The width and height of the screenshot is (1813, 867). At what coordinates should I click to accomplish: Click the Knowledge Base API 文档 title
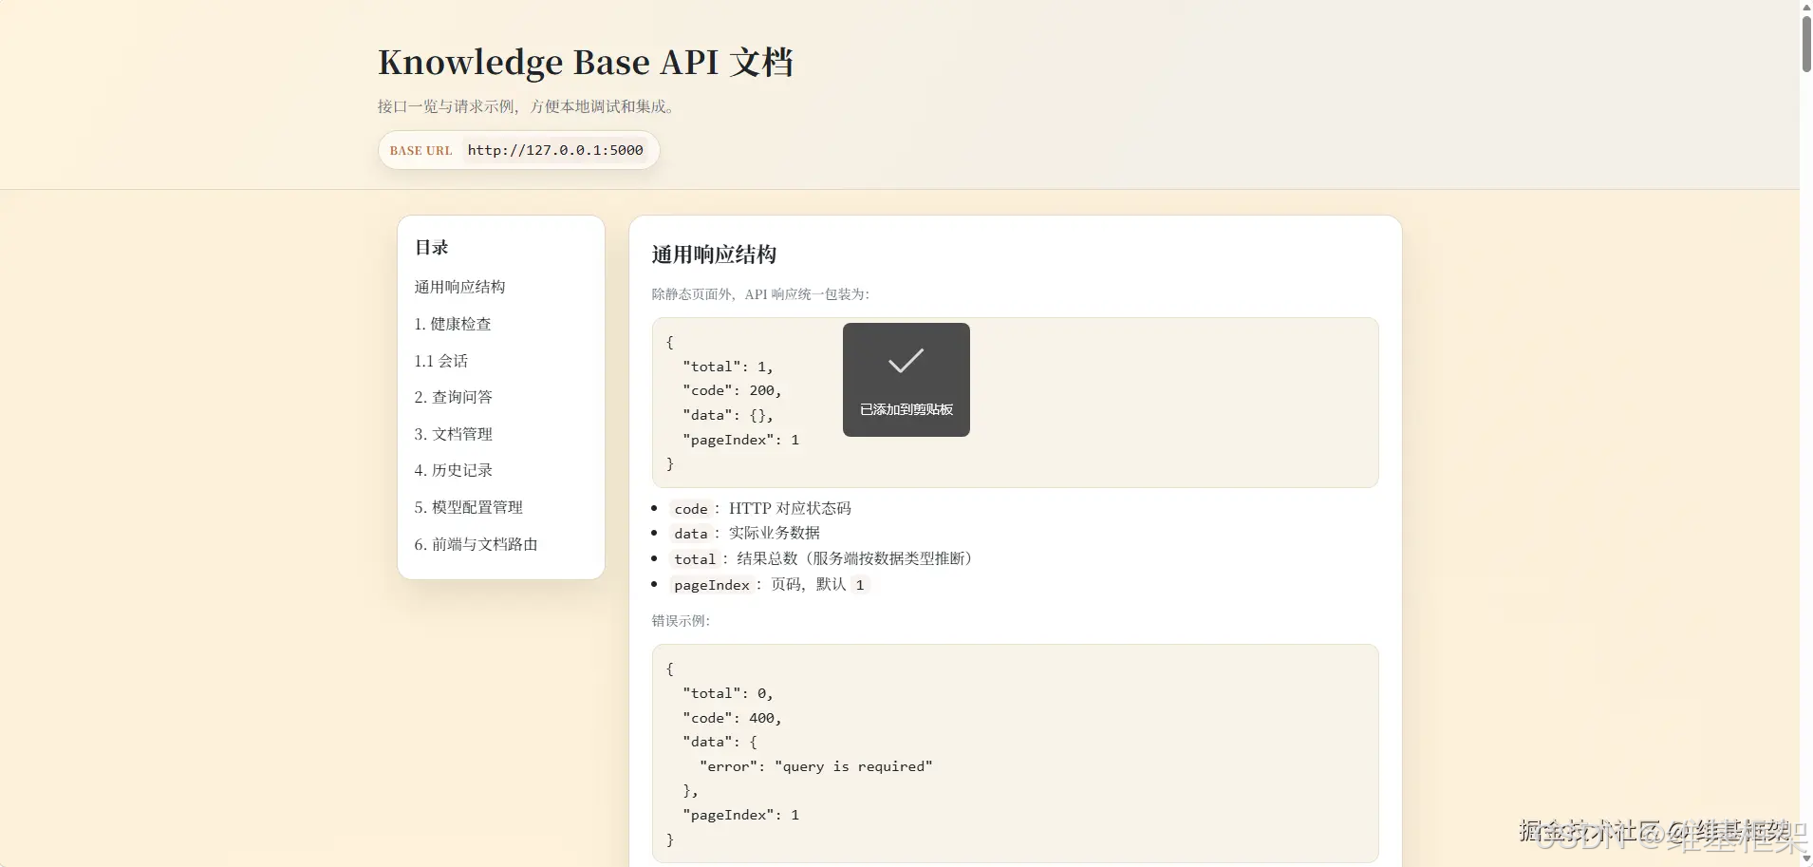pyautogui.click(x=586, y=63)
